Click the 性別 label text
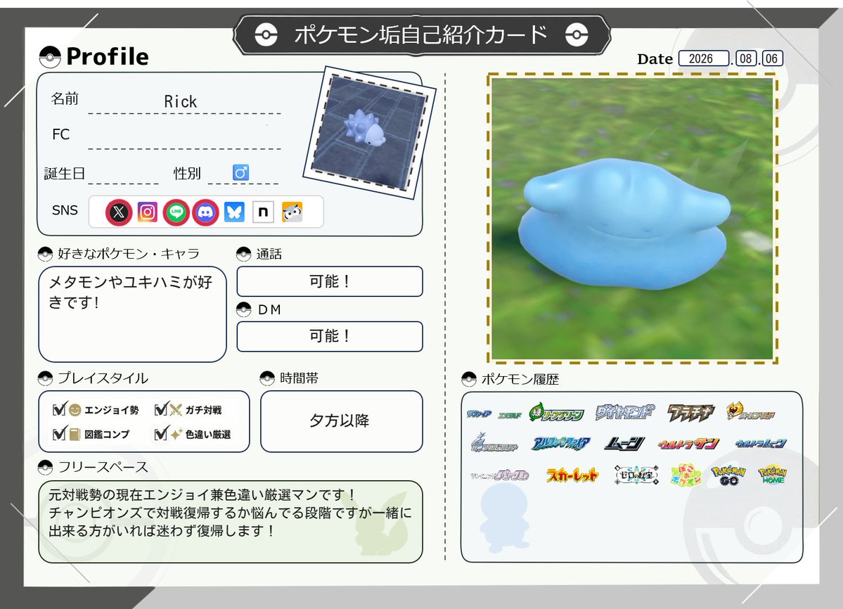This screenshot has width=843, height=609. tap(186, 174)
